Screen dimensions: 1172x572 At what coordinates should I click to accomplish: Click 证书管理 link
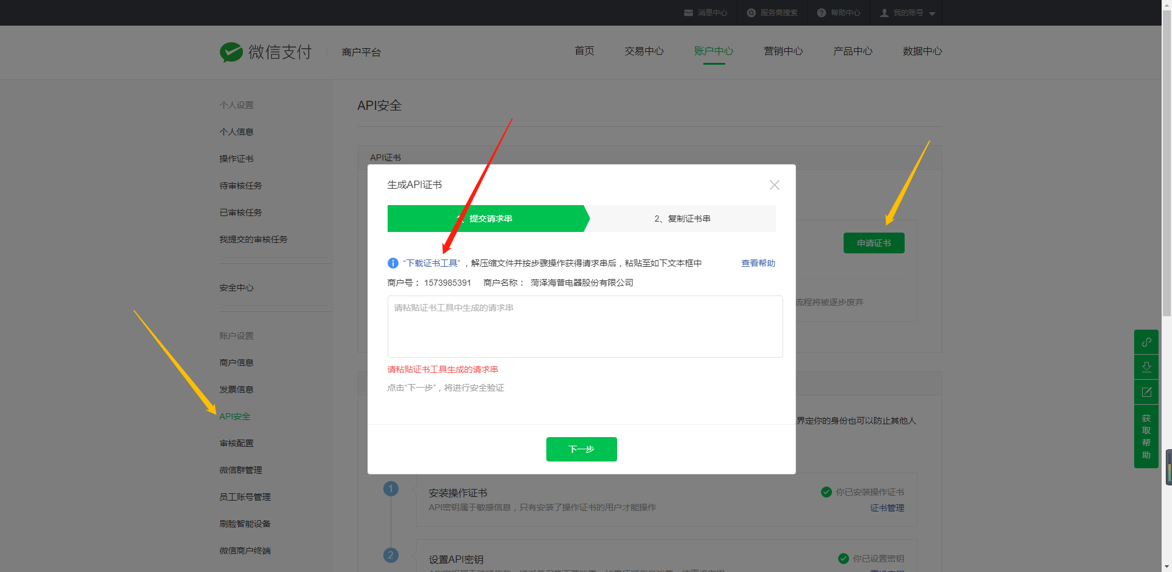(887, 508)
